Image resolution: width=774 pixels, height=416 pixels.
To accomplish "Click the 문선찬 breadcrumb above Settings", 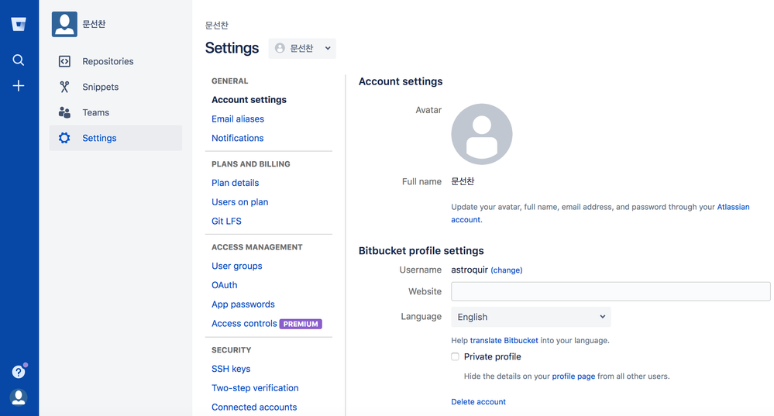I will pos(217,25).
